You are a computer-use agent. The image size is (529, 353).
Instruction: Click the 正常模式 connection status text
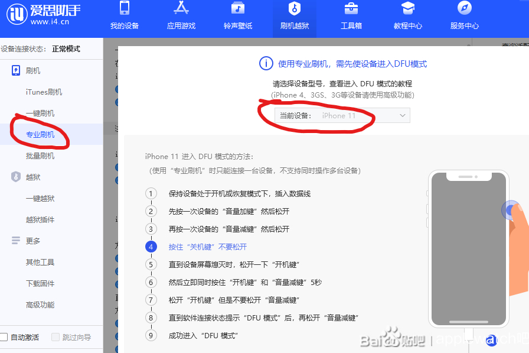pyautogui.click(x=66, y=49)
